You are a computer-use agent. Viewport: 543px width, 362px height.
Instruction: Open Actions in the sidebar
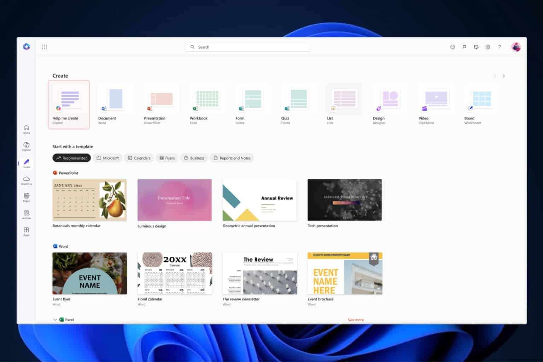27,215
